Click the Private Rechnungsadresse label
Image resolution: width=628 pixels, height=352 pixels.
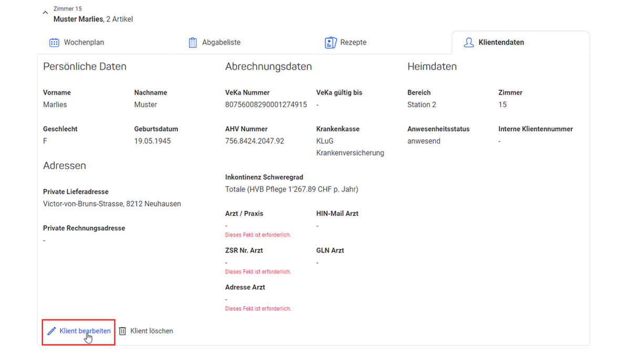click(84, 228)
